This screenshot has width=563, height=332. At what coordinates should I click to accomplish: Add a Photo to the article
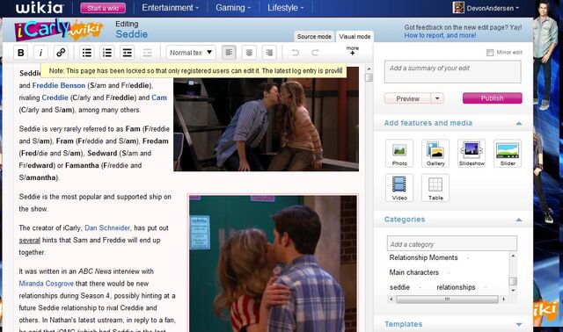coord(399,154)
